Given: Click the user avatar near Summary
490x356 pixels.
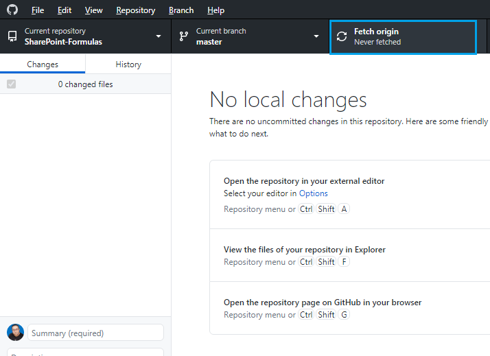Looking at the screenshot, I should click(15, 333).
